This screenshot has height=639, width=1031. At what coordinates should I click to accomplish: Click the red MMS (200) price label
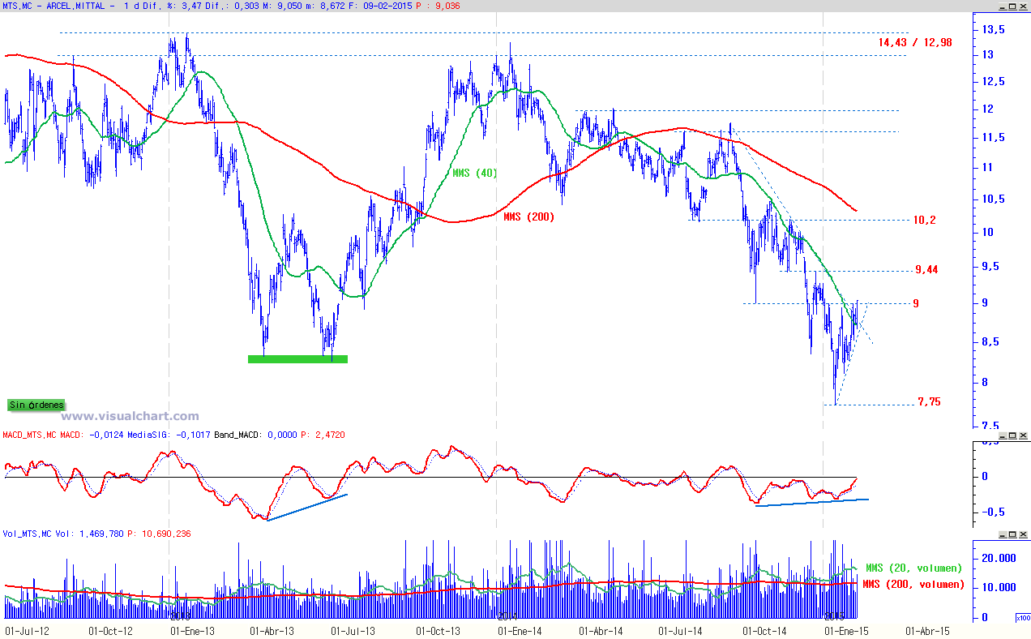pyautogui.click(x=529, y=217)
